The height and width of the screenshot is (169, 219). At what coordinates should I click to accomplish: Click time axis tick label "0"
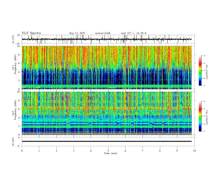tap(22, 151)
